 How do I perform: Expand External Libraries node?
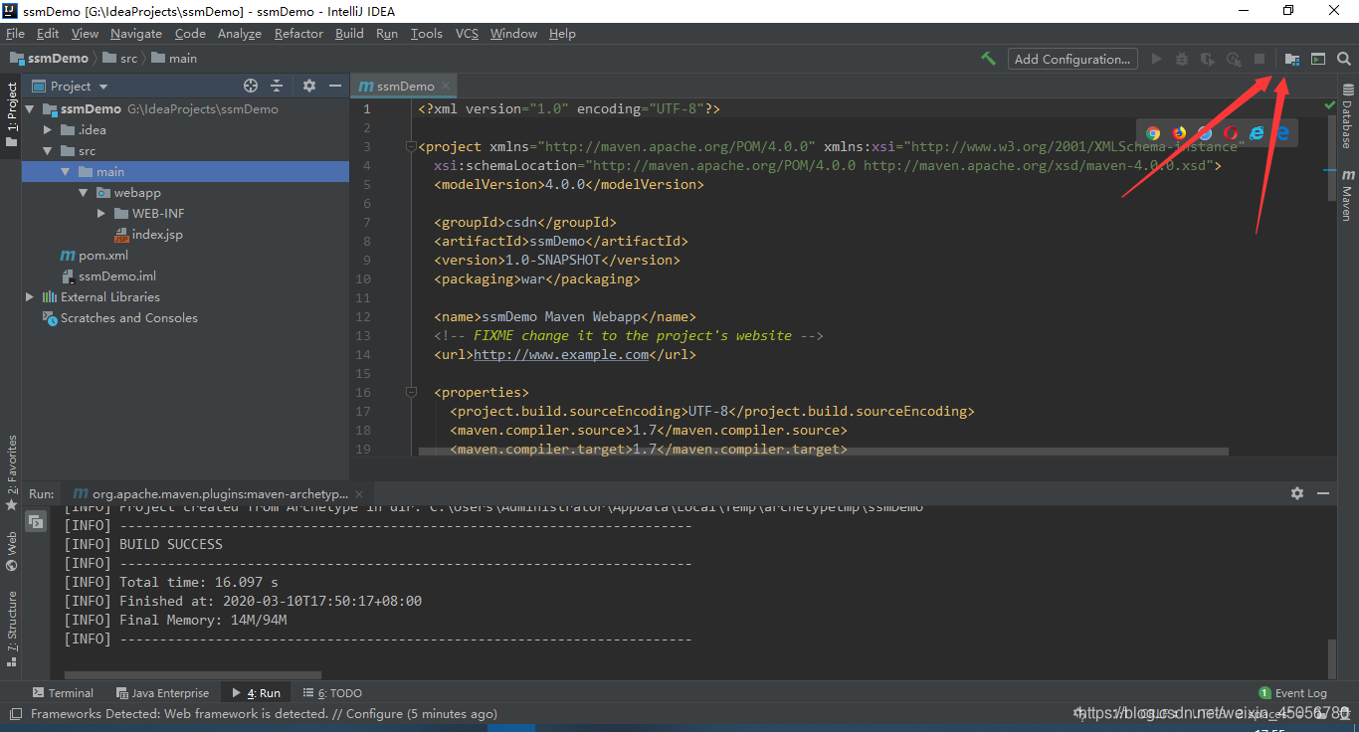[x=30, y=297]
